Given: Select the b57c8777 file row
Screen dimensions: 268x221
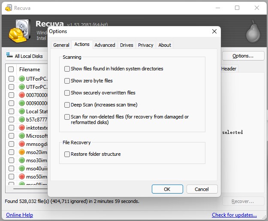Looking at the screenshot, I should (x=27, y=119).
